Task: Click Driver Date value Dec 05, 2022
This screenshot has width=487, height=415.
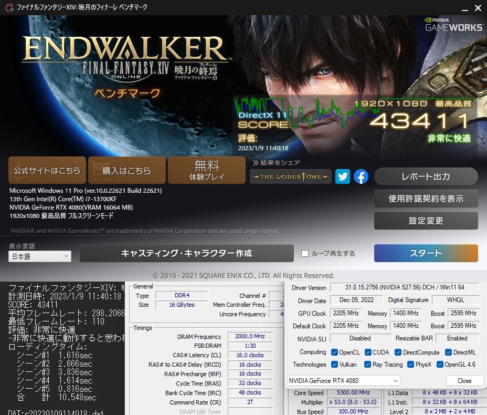Action: pos(356,300)
